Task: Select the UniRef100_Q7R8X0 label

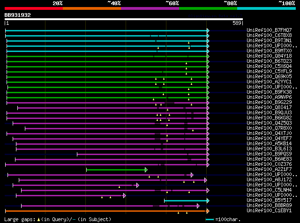Action: (269, 128)
